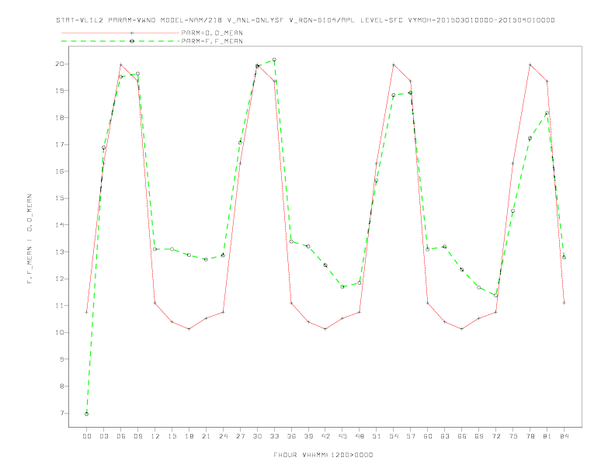
Task: Select the red solid legend line sample
Action: pyautogui.click(x=120, y=33)
